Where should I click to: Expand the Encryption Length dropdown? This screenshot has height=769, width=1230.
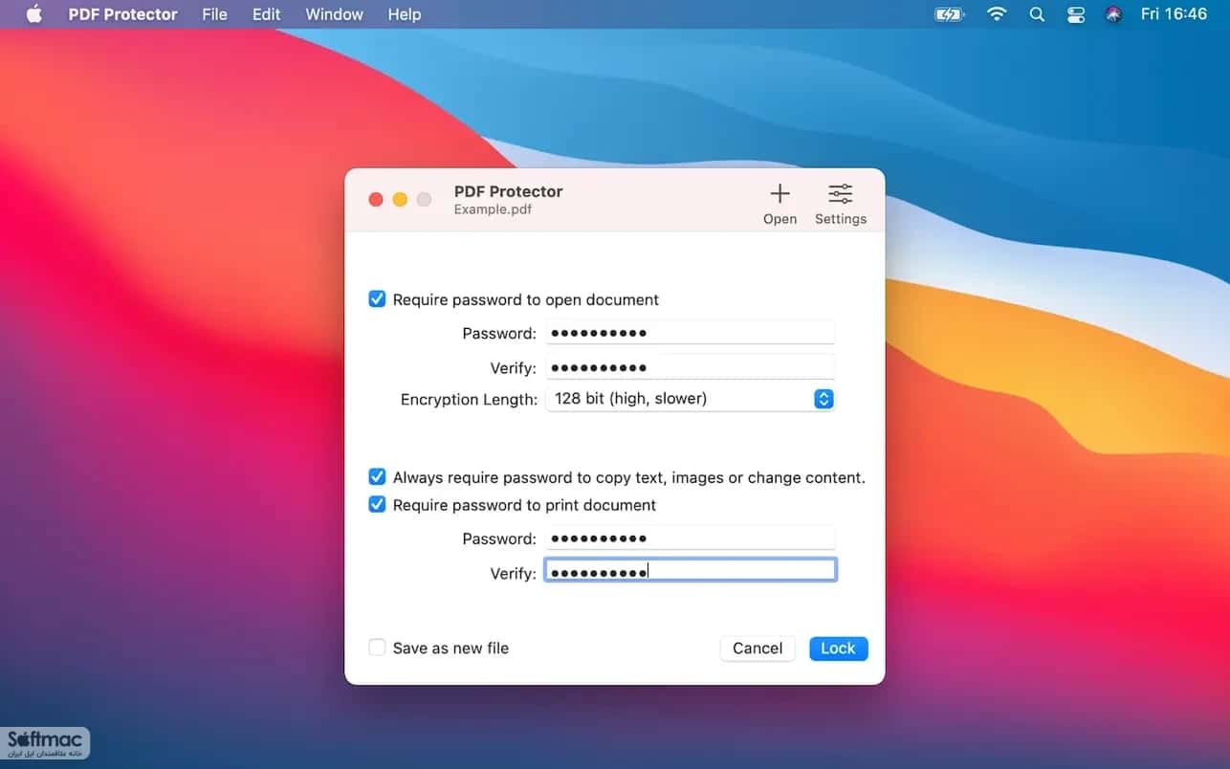click(690, 399)
